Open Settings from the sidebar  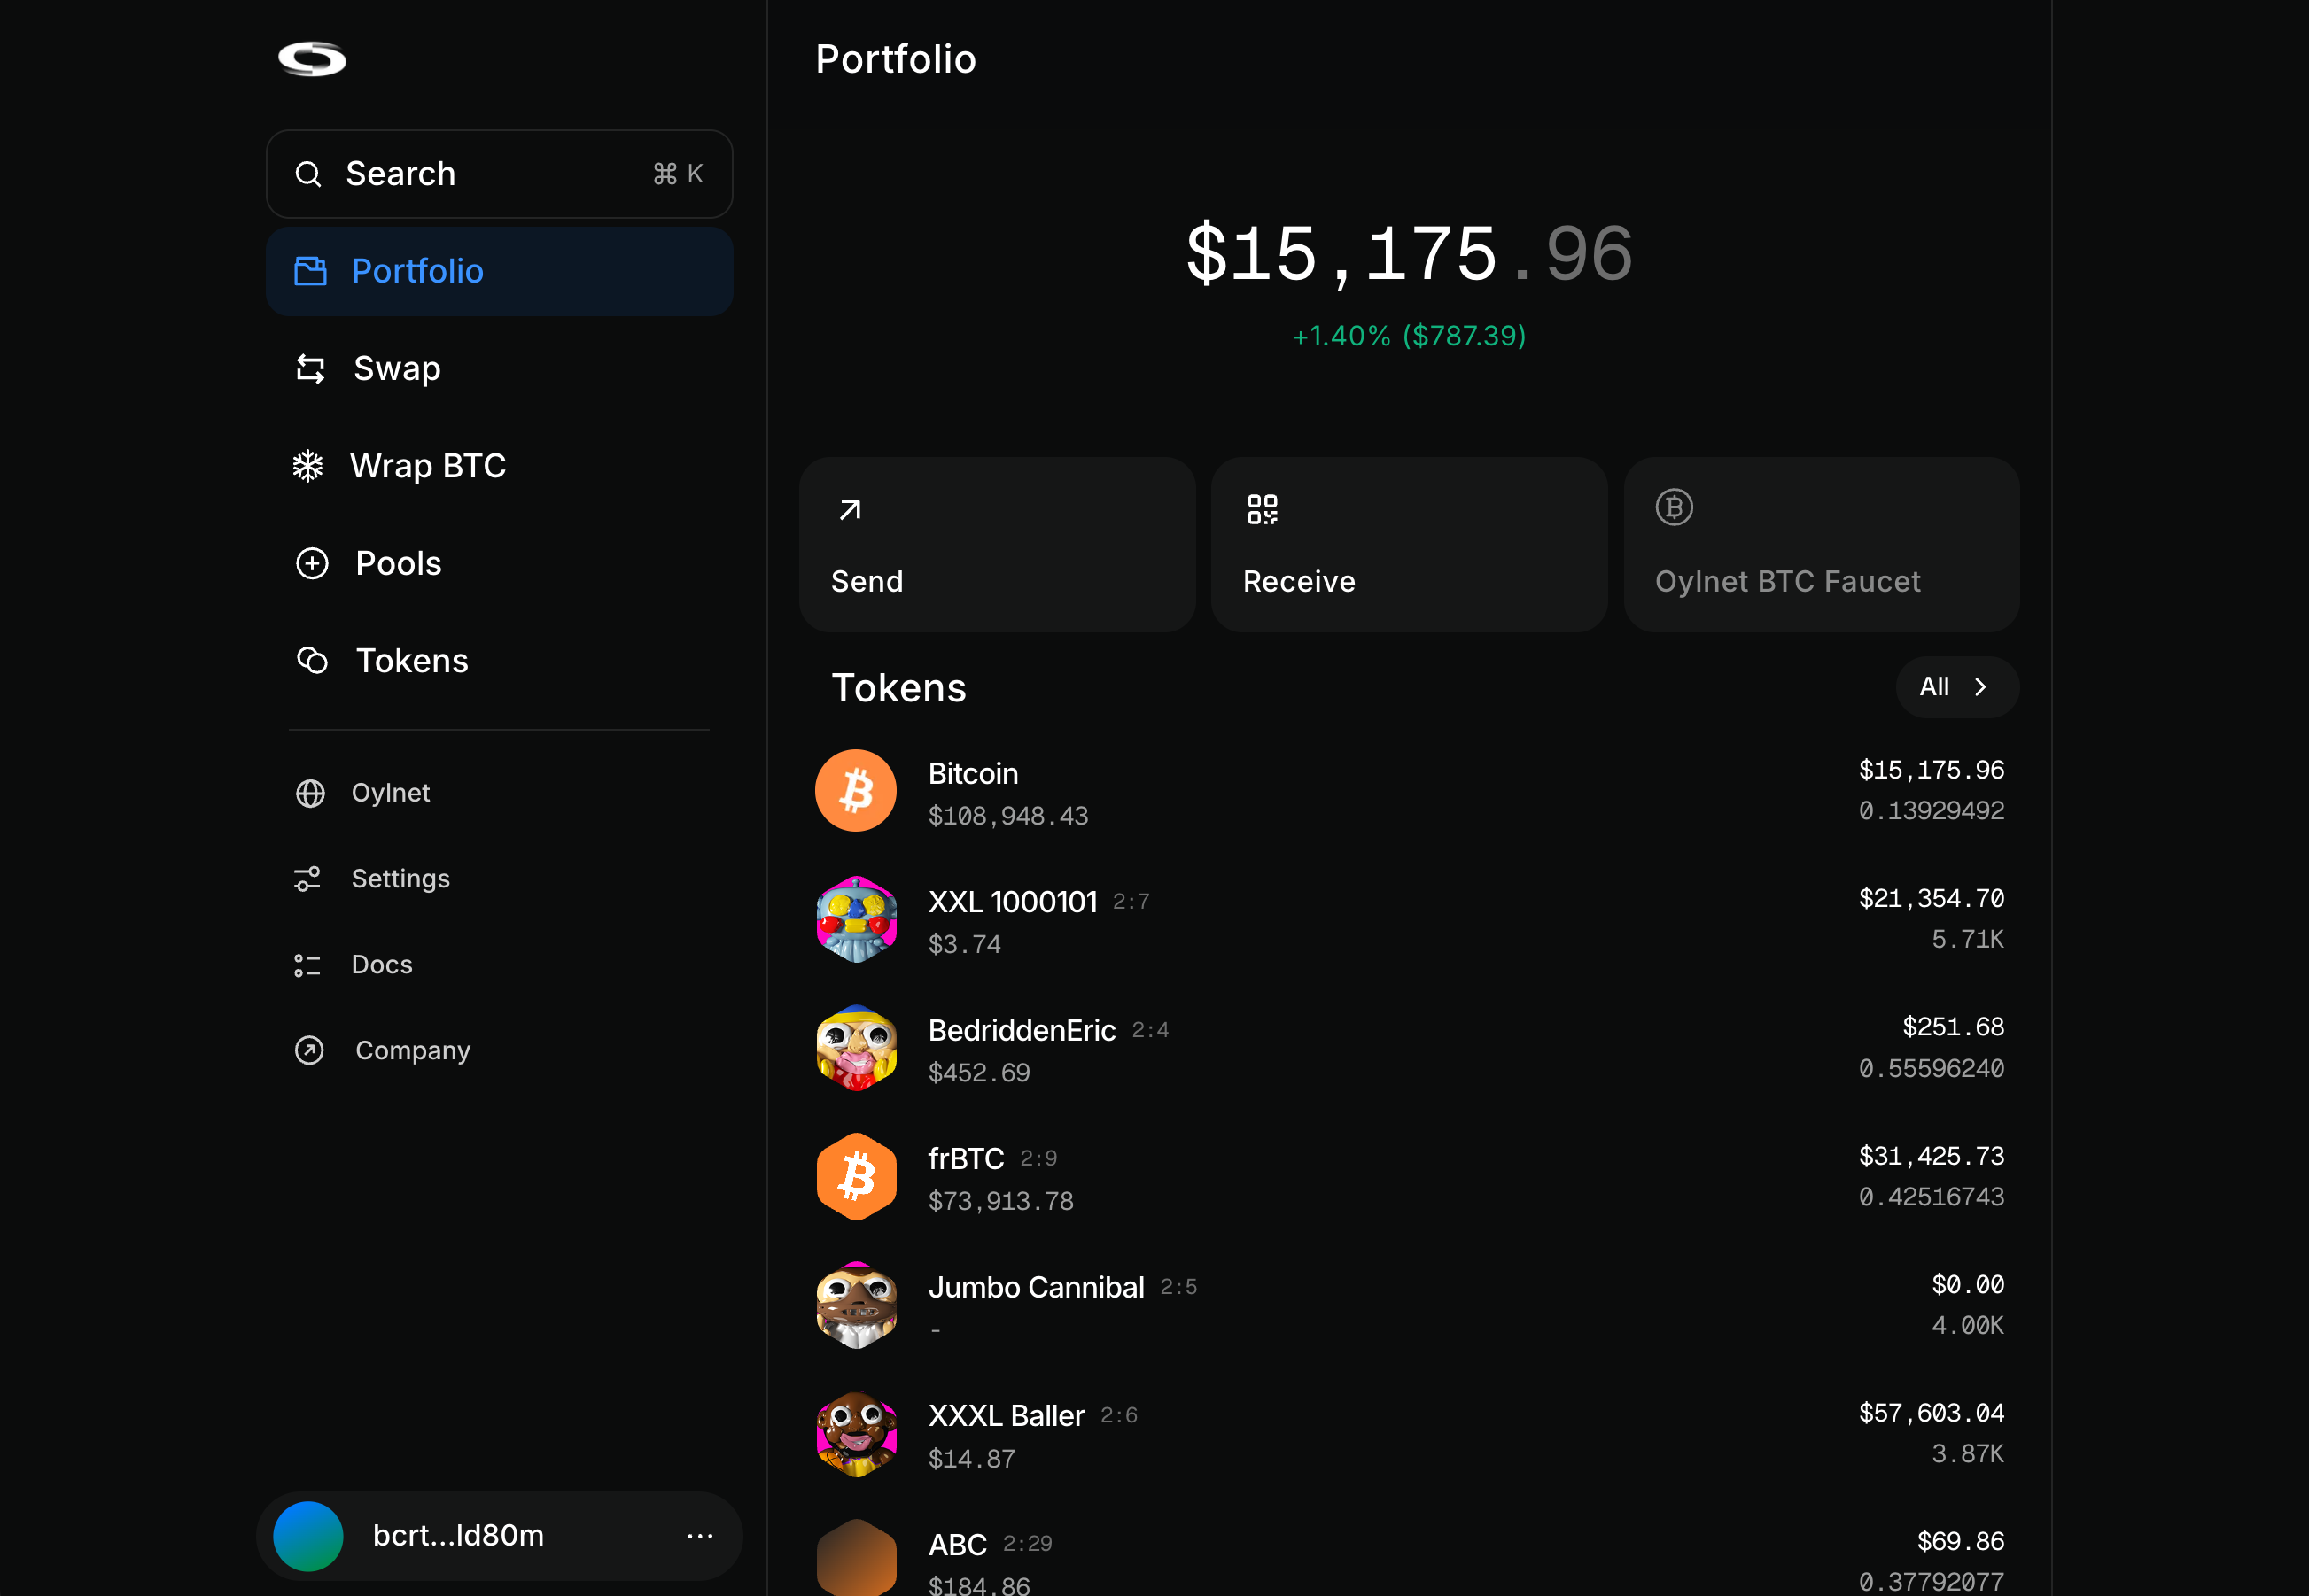pos(499,879)
